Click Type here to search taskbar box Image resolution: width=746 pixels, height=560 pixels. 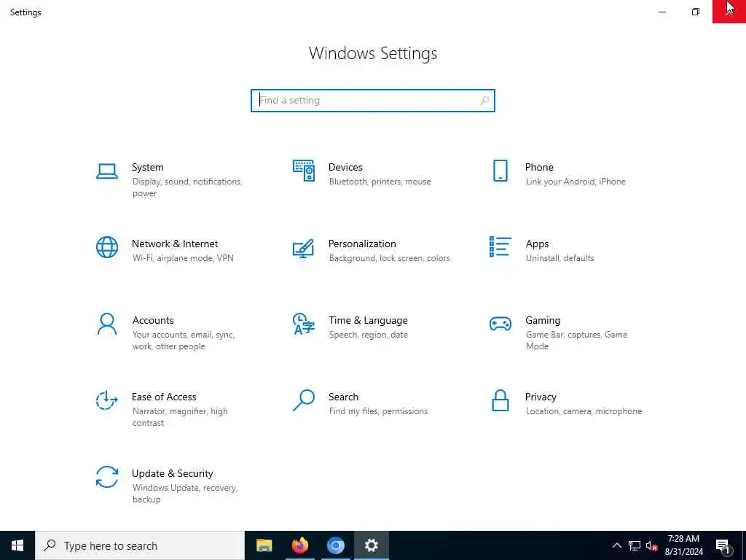pyautogui.click(x=140, y=545)
